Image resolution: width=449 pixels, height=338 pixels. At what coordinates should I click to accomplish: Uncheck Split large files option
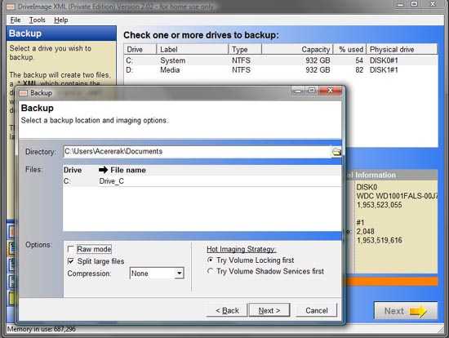click(70, 261)
